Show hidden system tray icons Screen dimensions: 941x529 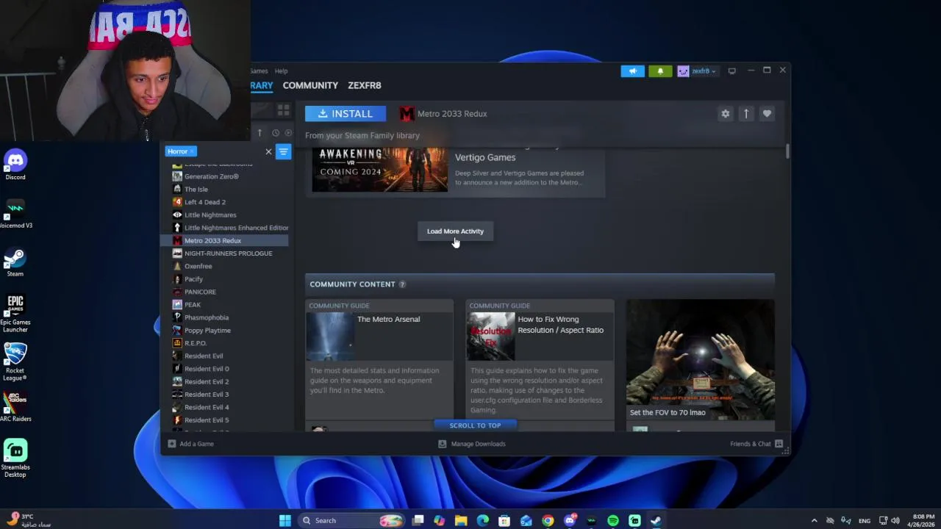point(814,520)
